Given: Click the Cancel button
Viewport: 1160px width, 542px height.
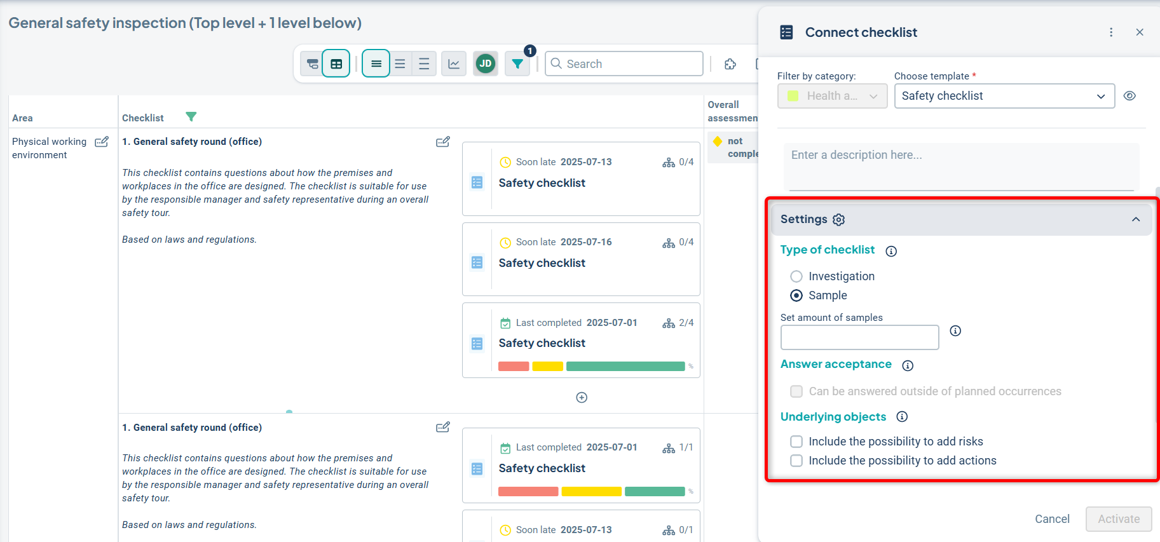Looking at the screenshot, I should pos(1052,519).
